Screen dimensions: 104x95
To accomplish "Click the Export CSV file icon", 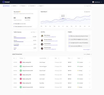I will click(x=85, y=12).
